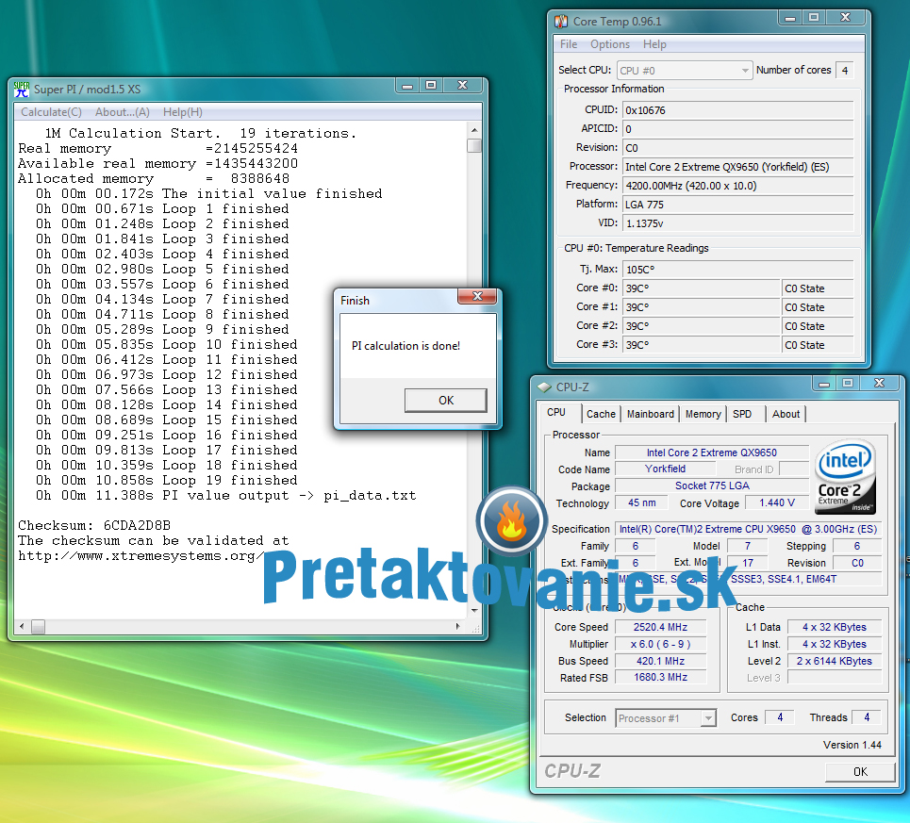Click the Frequency field in Core Temp
The width and height of the screenshot is (910, 823).
[737, 186]
